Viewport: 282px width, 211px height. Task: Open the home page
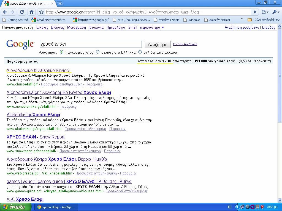click(x=31, y=12)
